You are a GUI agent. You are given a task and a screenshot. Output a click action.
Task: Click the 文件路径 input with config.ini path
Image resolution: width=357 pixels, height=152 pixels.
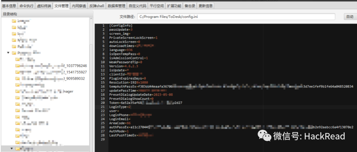tap(236, 17)
